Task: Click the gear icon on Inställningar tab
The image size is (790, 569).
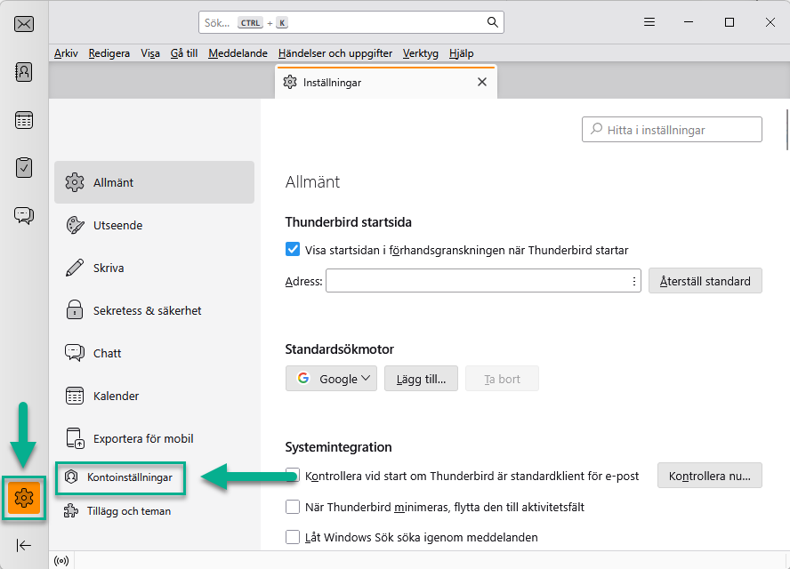Action: [290, 82]
